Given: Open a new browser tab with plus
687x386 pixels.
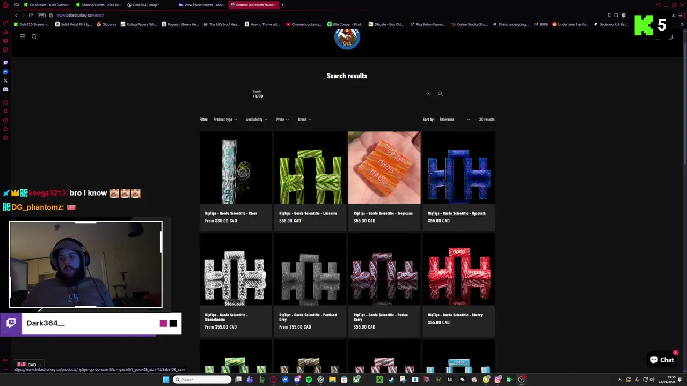Looking at the screenshot, I should [x=283, y=5].
